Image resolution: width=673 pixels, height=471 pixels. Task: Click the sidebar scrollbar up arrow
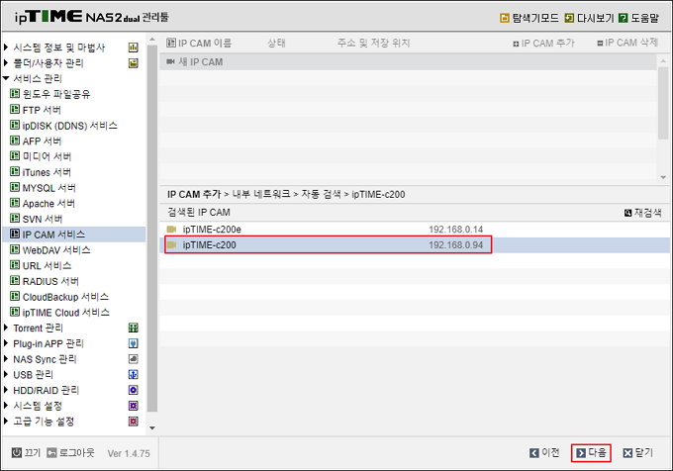[152, 40]
